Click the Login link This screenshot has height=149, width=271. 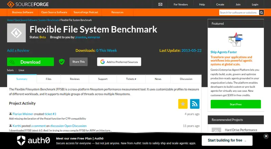pos(255,4)
